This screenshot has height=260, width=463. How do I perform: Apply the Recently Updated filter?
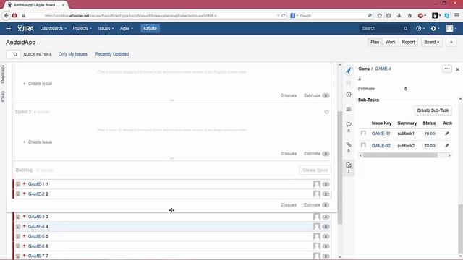112,54
